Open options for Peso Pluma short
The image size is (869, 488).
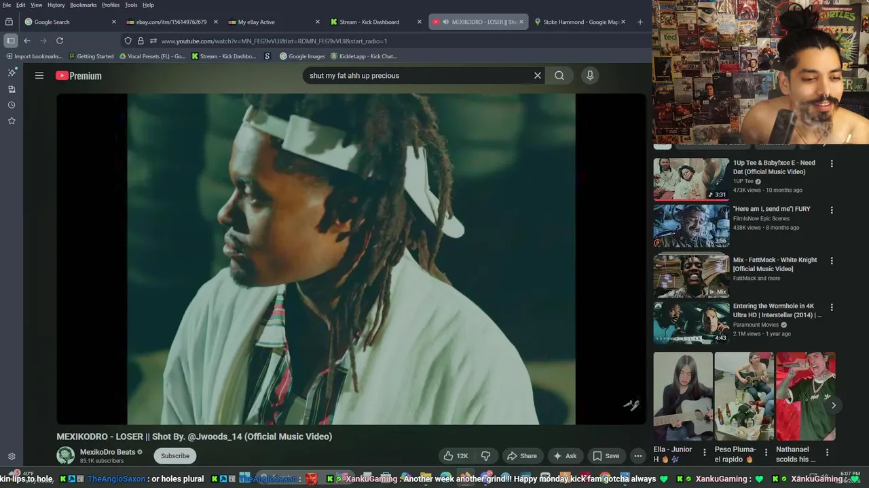click(x=766, y=452)
